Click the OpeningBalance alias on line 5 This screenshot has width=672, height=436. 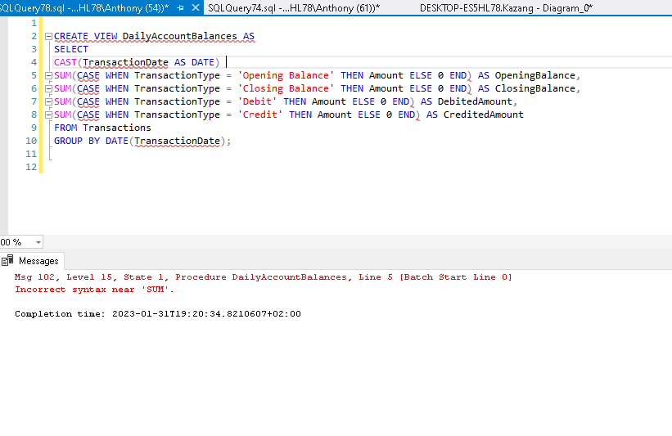pos(534,75)
